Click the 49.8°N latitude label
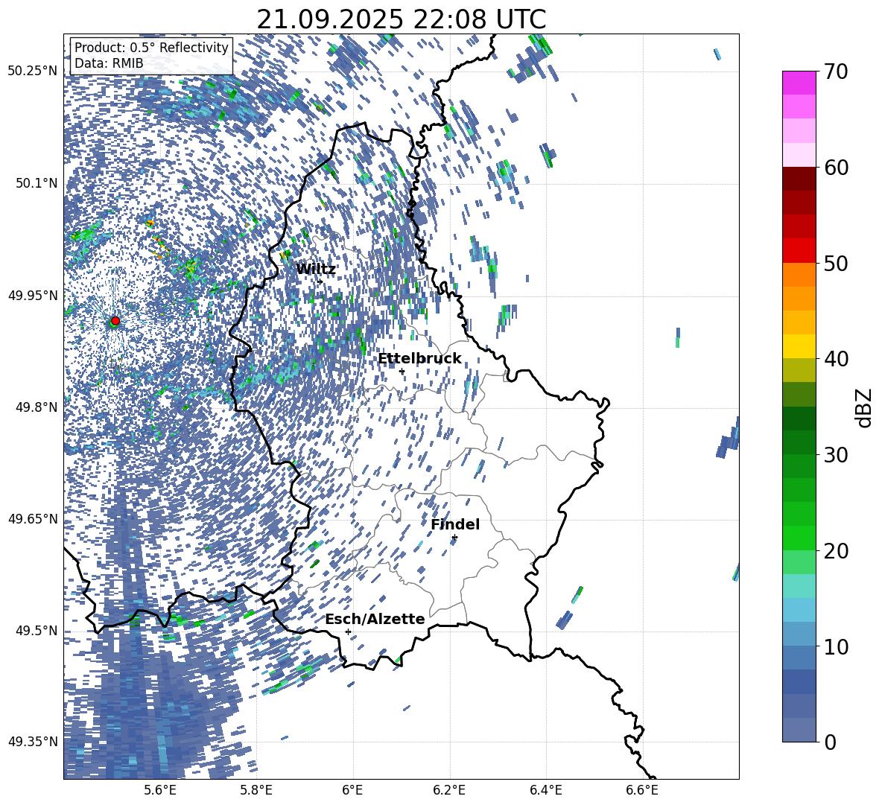Image resolution: width=882 pixels, height=805 pixels. (x=36, y=407)
